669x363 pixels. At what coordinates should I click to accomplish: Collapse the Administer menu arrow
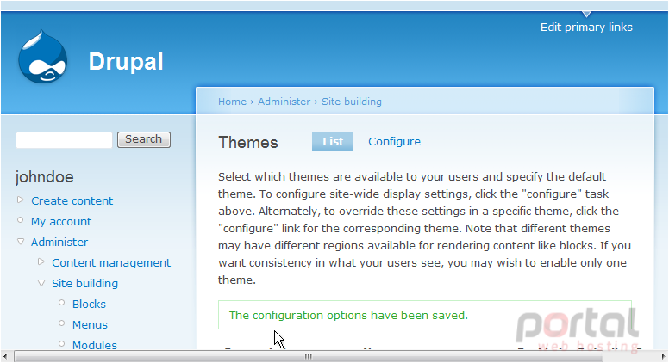pyautogui.click(x=21, y=242)
